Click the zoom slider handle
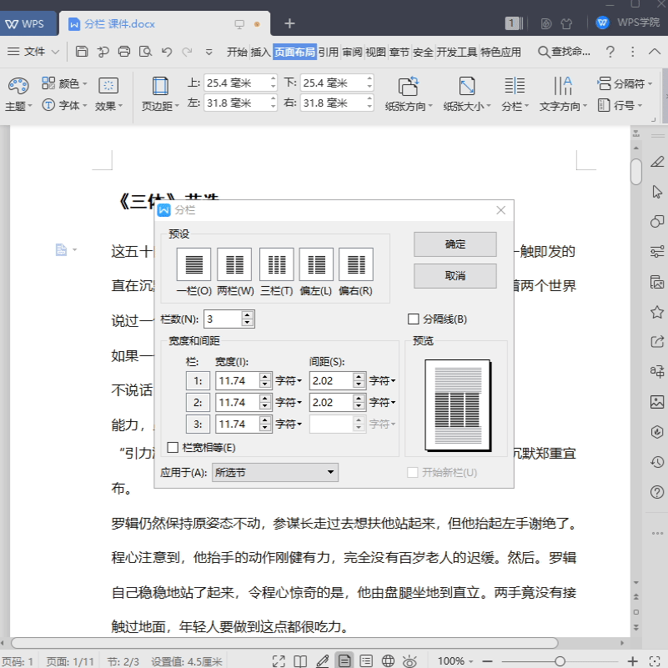Image resolution: width=668 pixels, height=668 pixels. [560, 661]
